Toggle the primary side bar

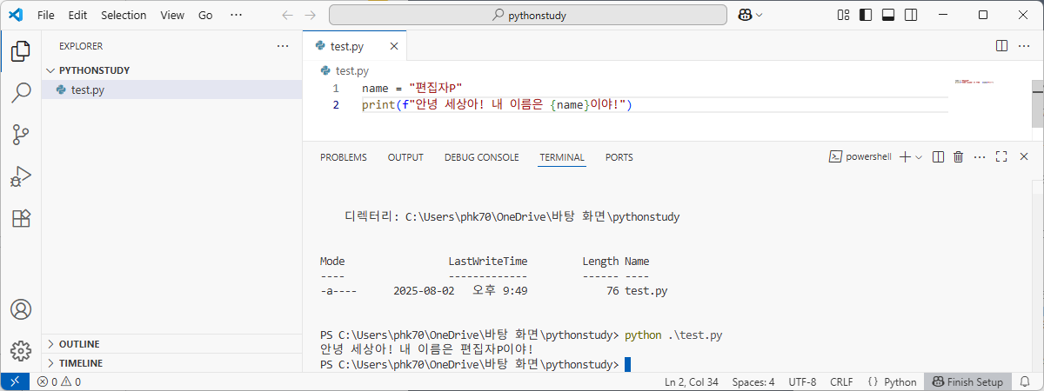point(865,15)
